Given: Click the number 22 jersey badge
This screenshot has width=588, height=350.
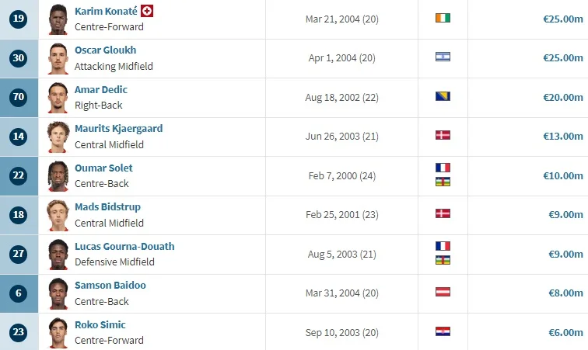Looking at the screenshot, I should point(19,175).
